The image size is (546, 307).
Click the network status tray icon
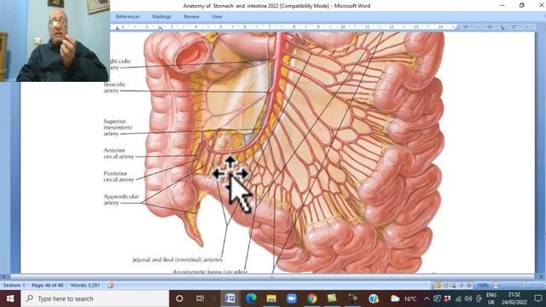tap(458, 298)
